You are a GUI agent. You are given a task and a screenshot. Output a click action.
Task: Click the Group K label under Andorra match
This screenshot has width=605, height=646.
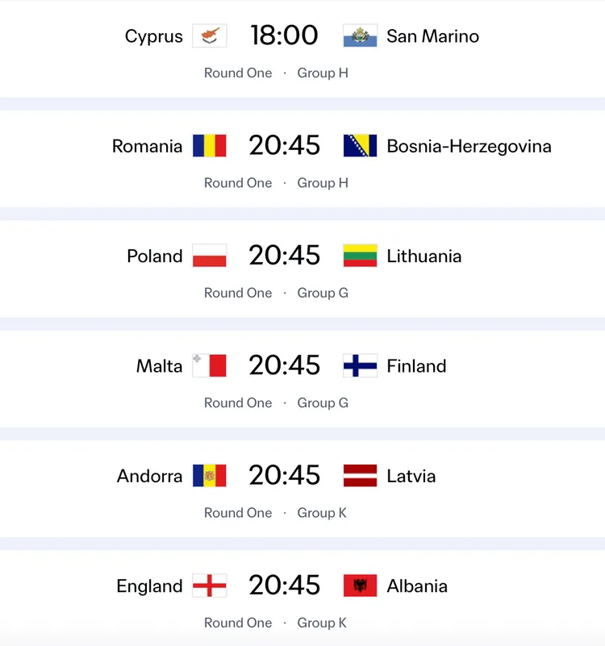point(322,513)
